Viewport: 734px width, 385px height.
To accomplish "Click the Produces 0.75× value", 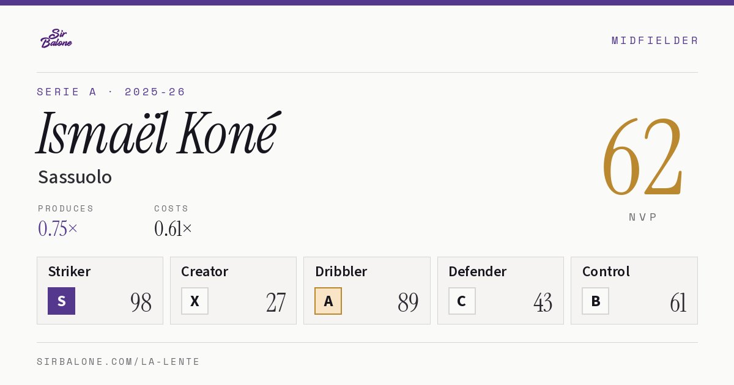I will pyautogui.click(x=57, y=229).
